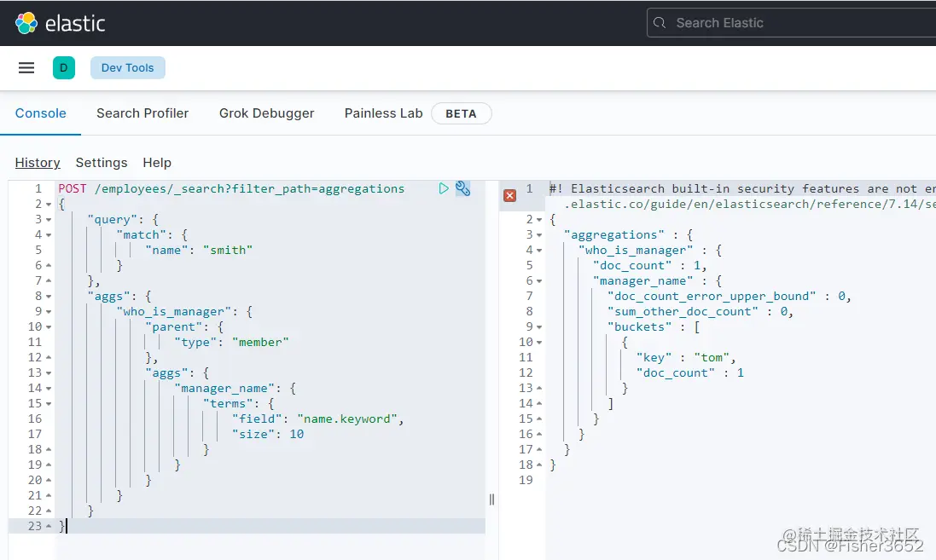The height and width of the screenshot is (560, 936).
Task: Collapse the "manager_name" block at line 14
Action: pyautogui.click(x=49, y=388)
